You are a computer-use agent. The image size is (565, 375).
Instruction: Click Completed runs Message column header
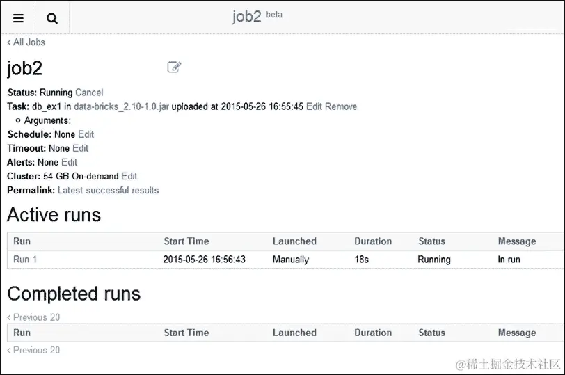pyautogui.click(x=517, y=333)
